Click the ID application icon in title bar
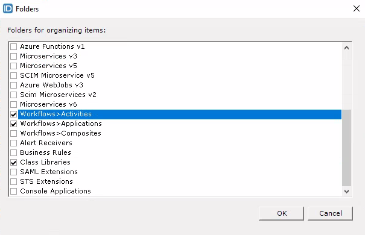Screen dimensions: 365x235 point(8,8)
